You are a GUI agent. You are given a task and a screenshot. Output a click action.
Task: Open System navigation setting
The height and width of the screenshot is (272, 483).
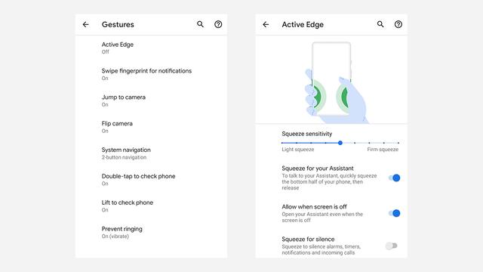click(151, 153)
